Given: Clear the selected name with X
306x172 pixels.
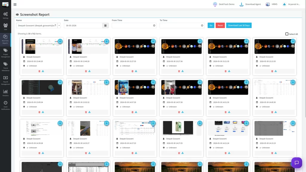Looking at the screenshot, I should click(x=55, y=25).
